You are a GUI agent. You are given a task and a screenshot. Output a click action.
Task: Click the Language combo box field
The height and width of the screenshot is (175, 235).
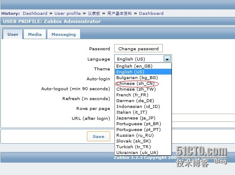[x=143, y=59]
